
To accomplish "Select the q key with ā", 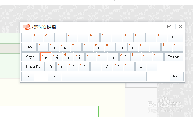I will click(42, 47).
